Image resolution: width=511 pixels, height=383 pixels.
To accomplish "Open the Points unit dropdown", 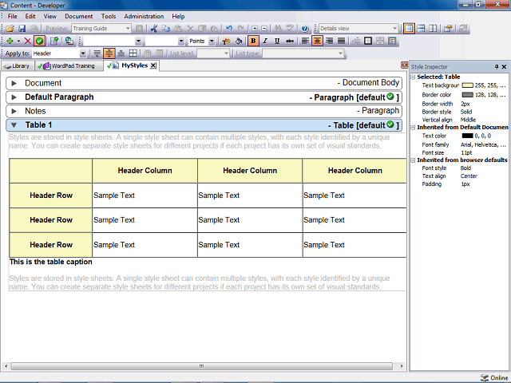I will (212, 41).
